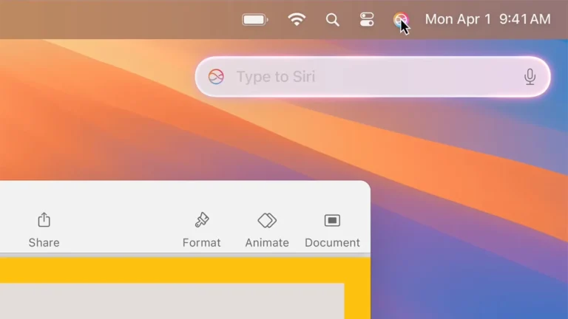Open the Mon Apr 1 date and time
Screen dimensions: 568x319
point(487,19)
